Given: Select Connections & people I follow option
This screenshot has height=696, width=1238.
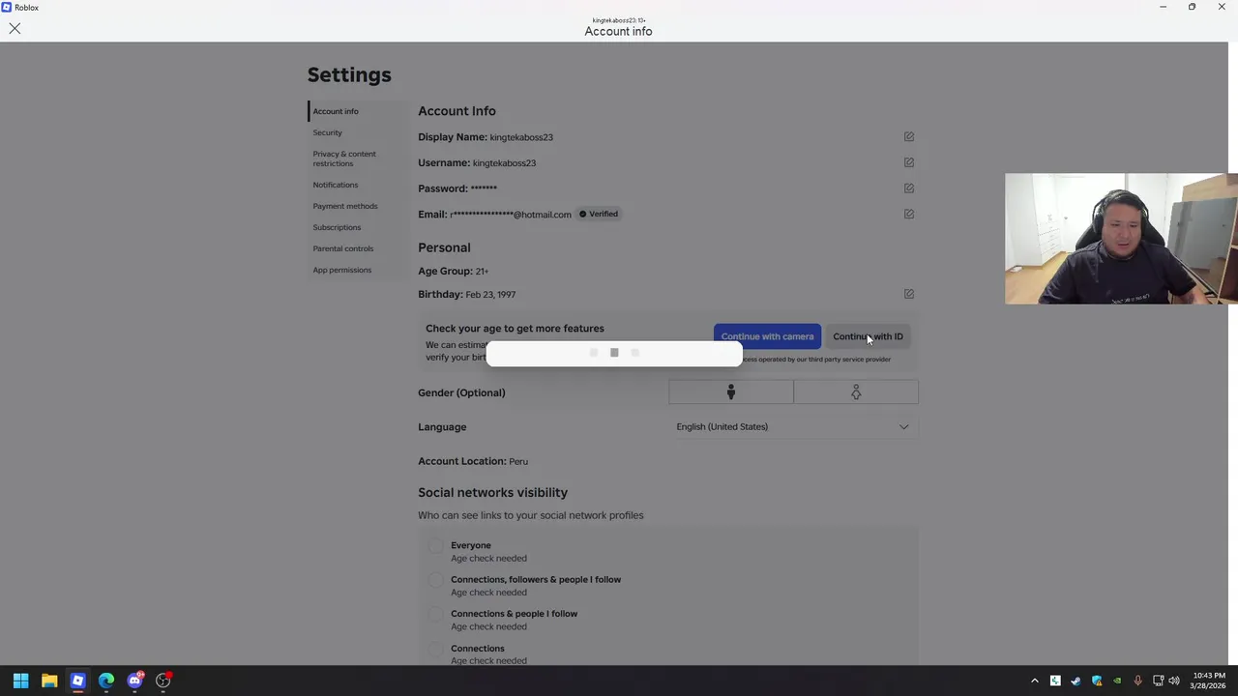Looking at the screenshot, I should [435, 614].
